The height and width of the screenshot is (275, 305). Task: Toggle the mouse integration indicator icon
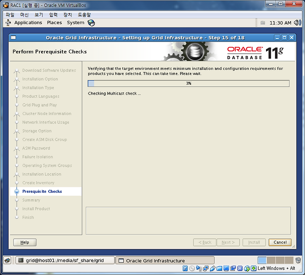click(x=247, y=268)
